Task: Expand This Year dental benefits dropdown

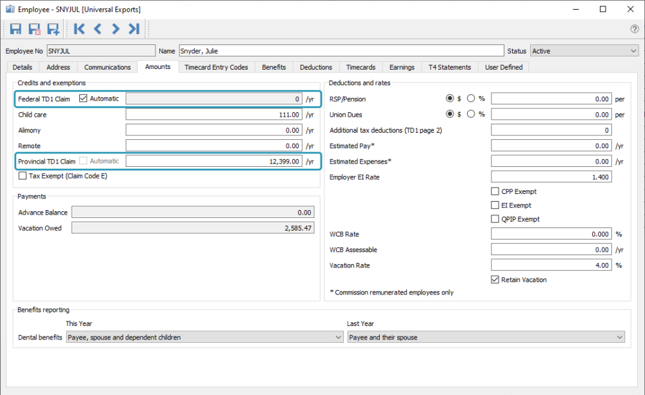Action: tap(204, 337)
